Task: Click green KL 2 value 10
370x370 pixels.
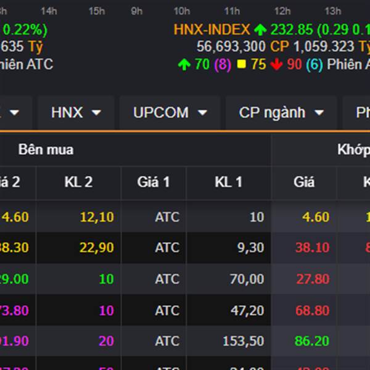Action: pyautogui.click(x=107, y=279)
